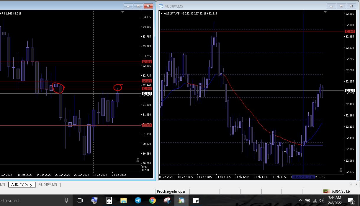
Task: Switch to the AUDJPY,M5 chart tab
Action: click(48, 185)
